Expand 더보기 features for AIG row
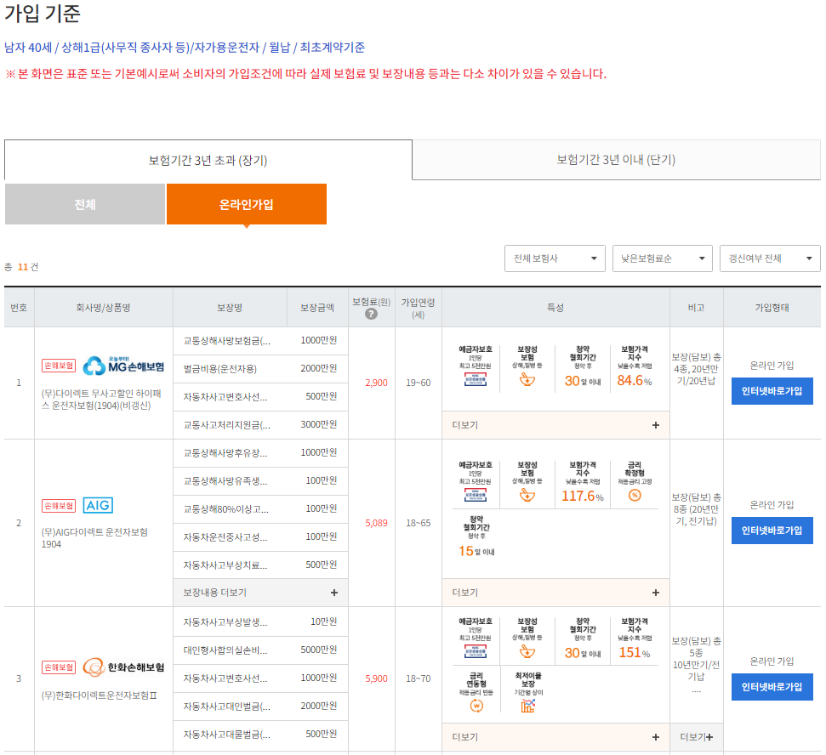Image resolution: width=826 pixels, height=755 pixels. tap(555, 593)
